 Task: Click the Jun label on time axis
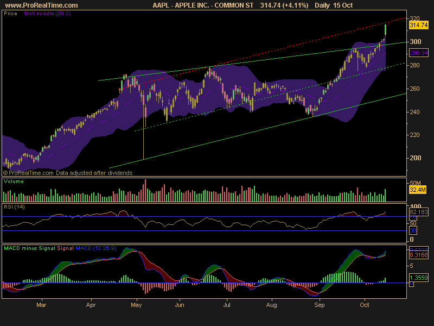pos(180,305)
